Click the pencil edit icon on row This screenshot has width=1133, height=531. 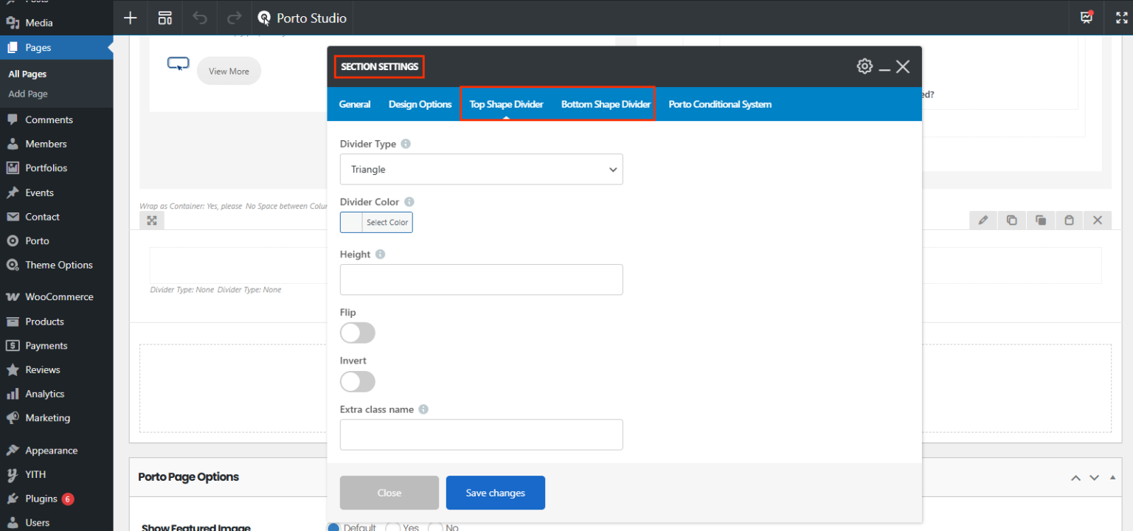(983, 220)
